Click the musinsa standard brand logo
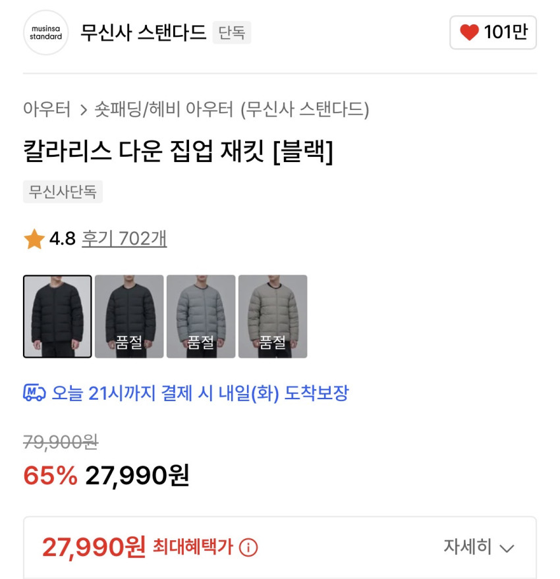Viewport: 560px width, 579px height. click(45, 32)
